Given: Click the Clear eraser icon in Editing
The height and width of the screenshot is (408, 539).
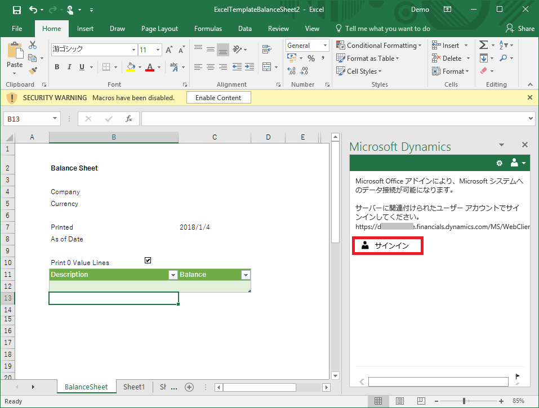Looking at the screenshot, I should [x=484, y=71].
